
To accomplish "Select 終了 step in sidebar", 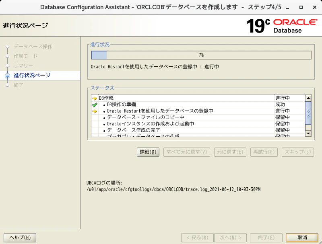I will coord(19,85).
